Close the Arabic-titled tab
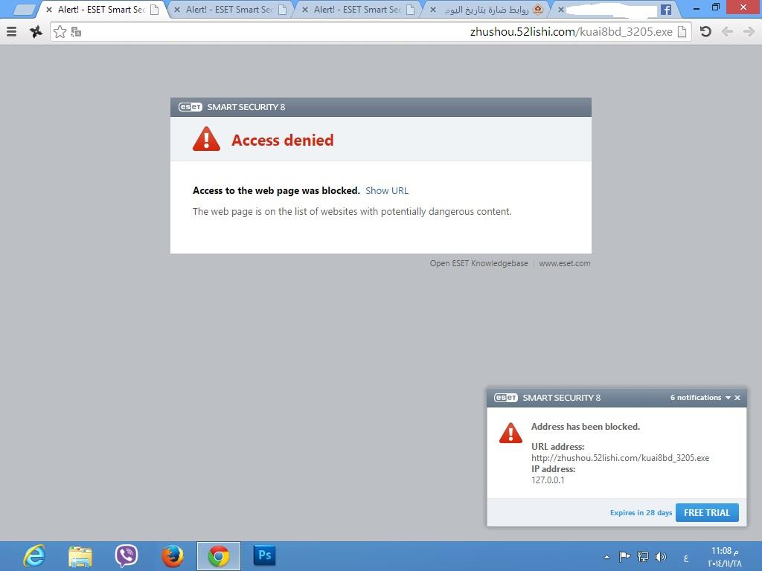Viewport: 762px width, 571px height. 433,10
